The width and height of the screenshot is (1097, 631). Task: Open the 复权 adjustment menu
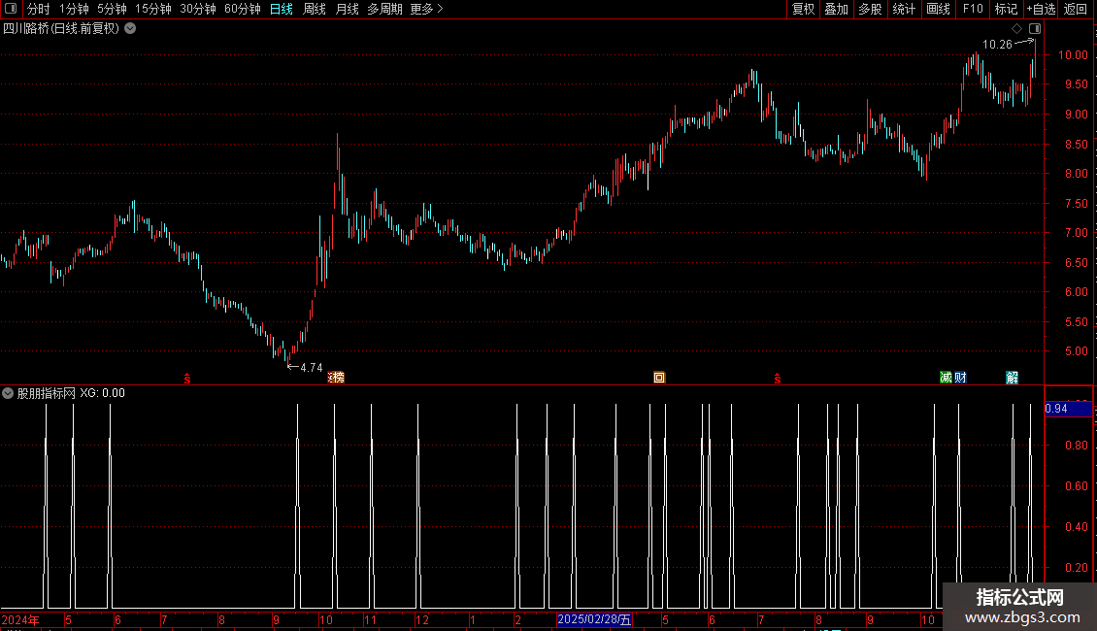[x=803, y=9]
